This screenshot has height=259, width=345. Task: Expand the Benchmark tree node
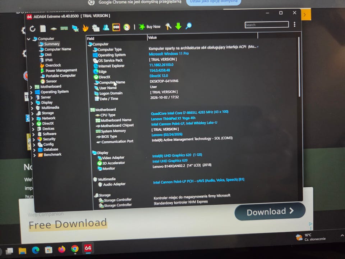coord(34,155)
